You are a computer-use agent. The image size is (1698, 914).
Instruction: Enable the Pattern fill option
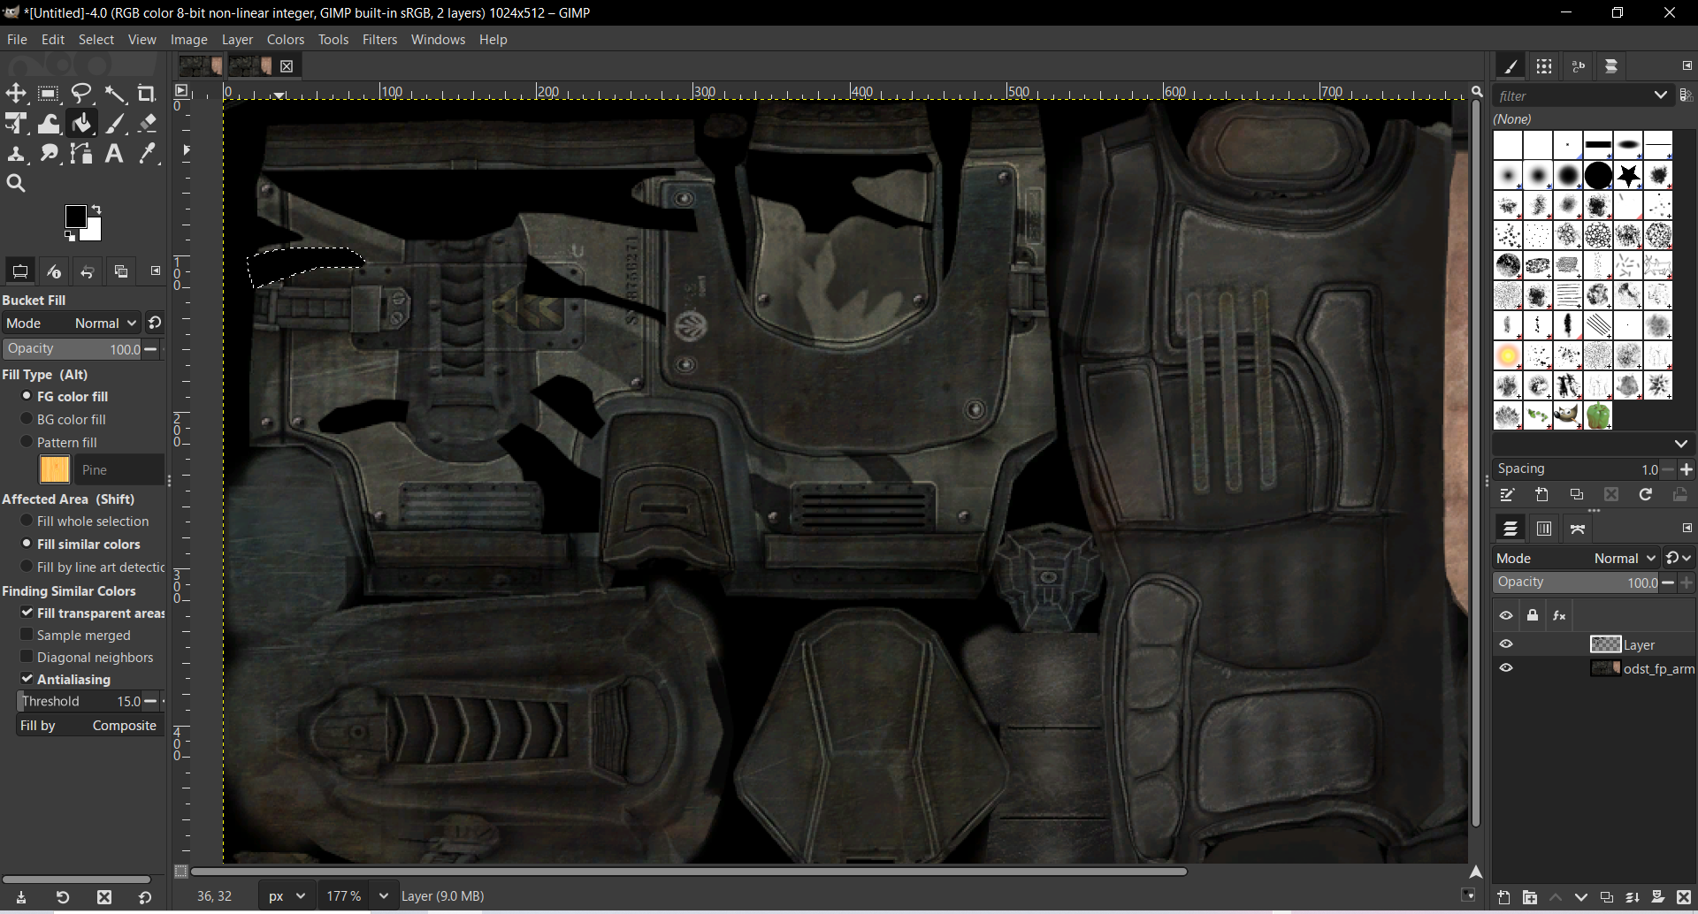click(x=27, y=442)
